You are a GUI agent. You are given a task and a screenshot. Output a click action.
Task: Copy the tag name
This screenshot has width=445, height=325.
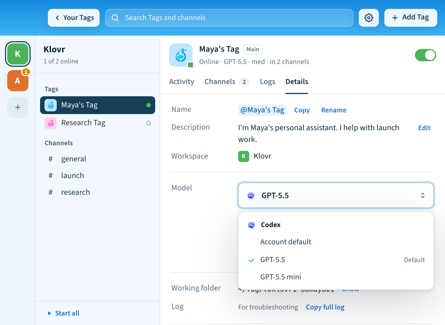[x=302, y=110]
